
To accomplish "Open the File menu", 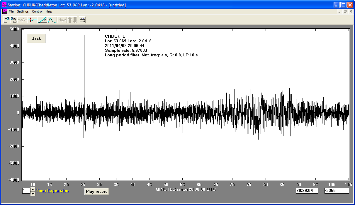I will (11, 11).
